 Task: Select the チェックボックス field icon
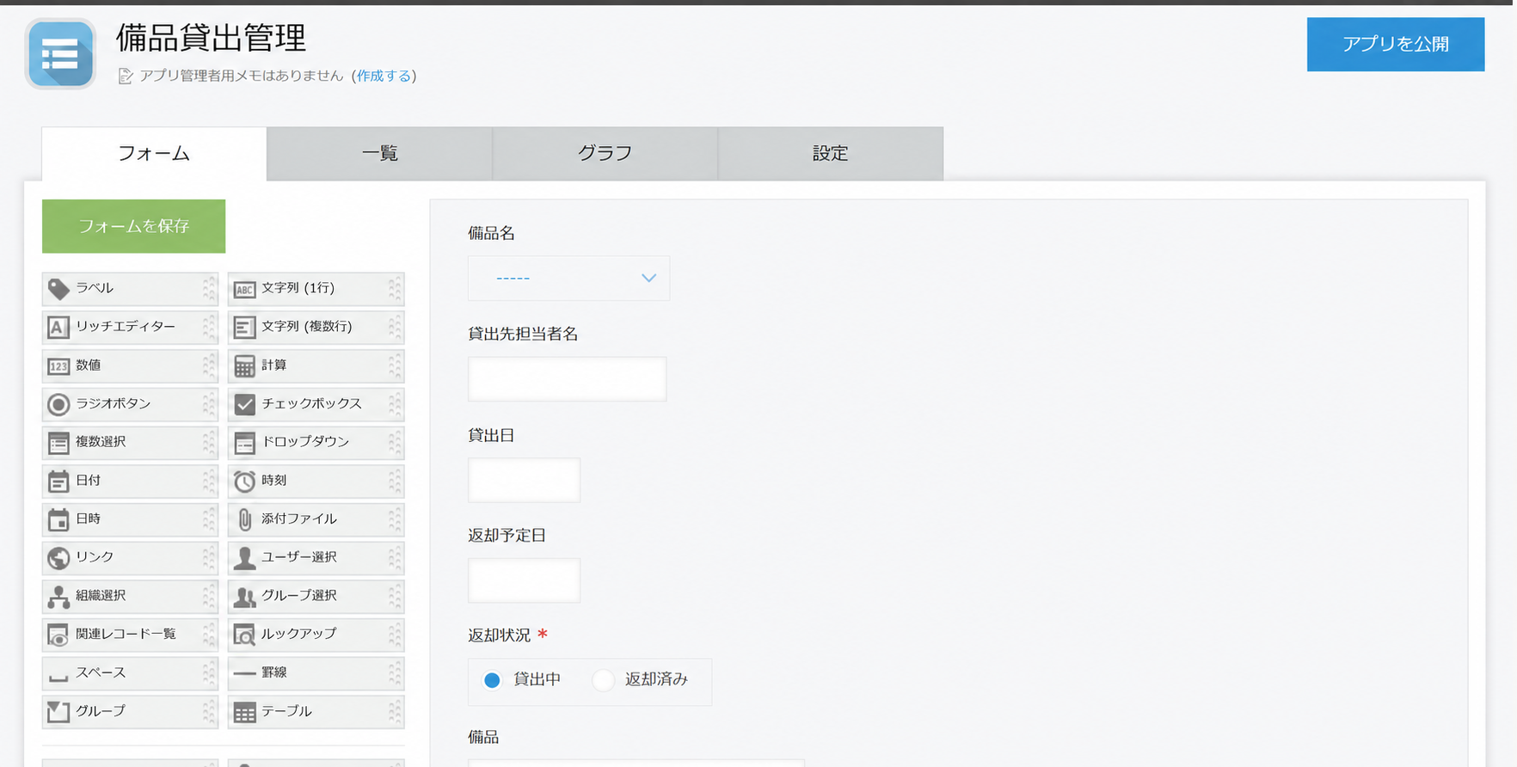point(244,404)
